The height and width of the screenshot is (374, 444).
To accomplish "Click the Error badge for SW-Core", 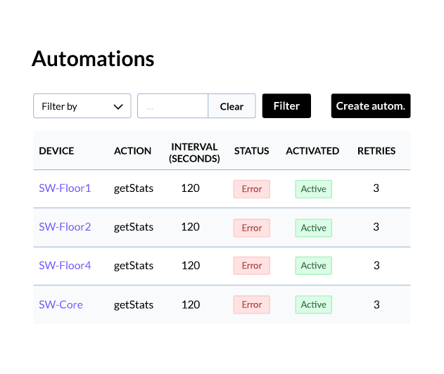I will (x=252, y=304).
